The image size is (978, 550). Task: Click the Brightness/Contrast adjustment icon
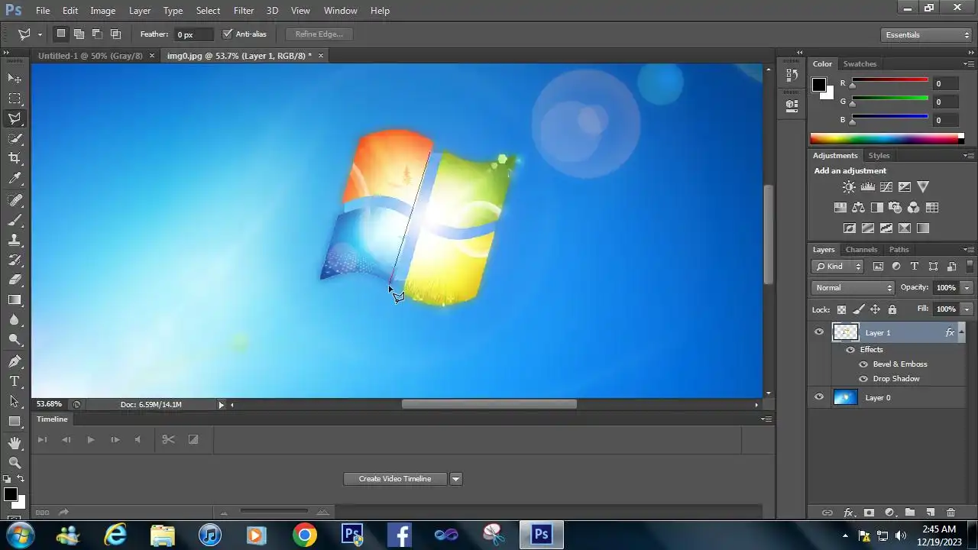pyautogui.click(x=849, y=186)
